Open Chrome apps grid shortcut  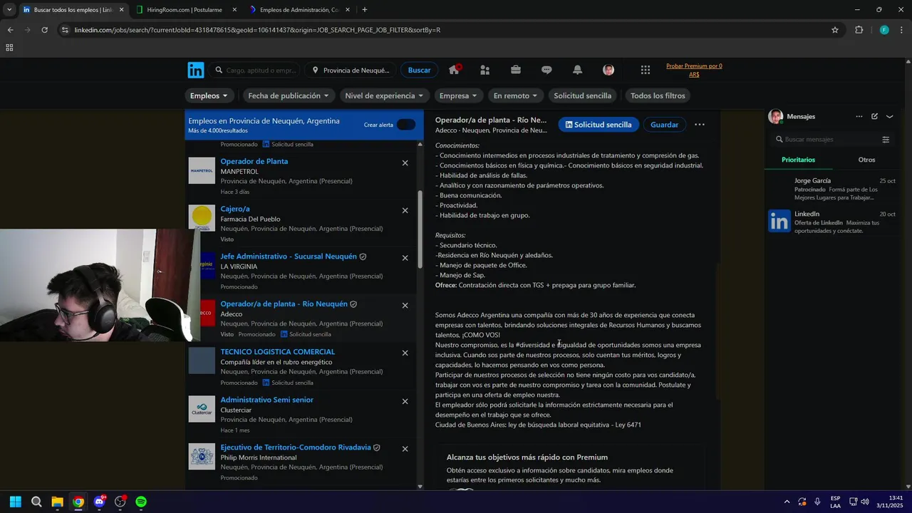point(9,48)
